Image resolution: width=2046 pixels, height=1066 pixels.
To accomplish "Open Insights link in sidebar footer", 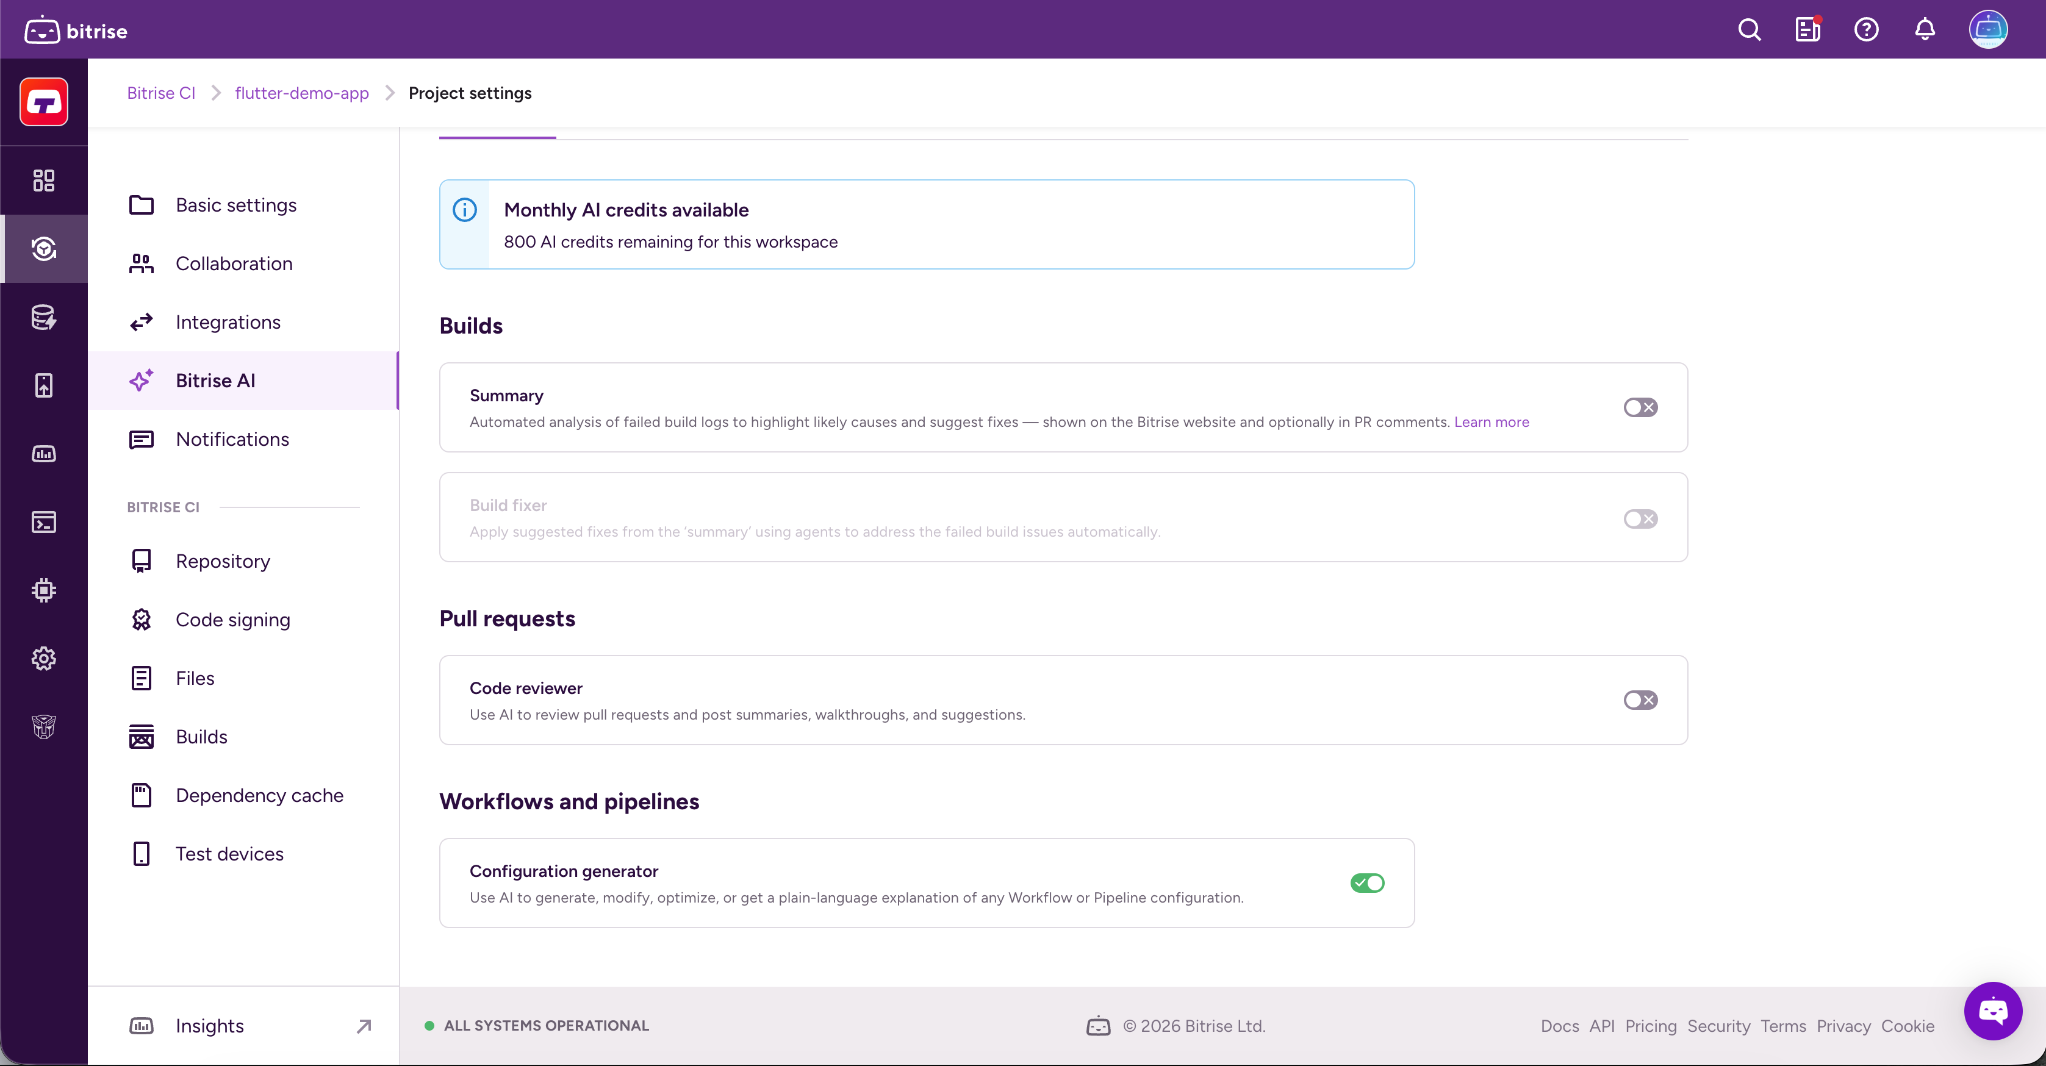I will tap(243, 1026).
